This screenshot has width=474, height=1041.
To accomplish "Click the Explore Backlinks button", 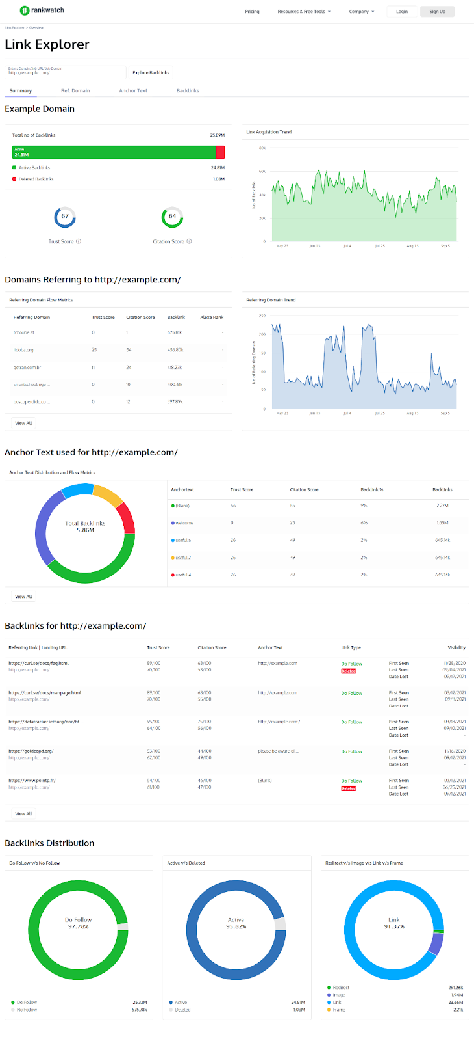I will pyautogui.click(x=151, y=73).
